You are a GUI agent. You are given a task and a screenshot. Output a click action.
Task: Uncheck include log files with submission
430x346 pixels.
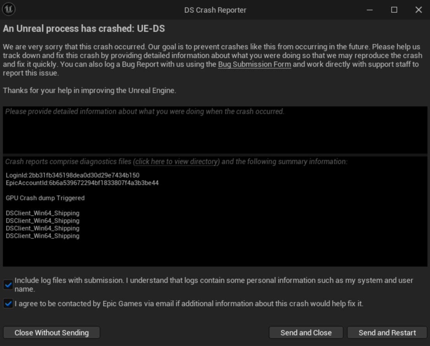pos(8,285)
